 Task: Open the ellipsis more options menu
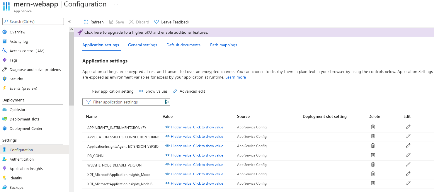coord(116,4)
